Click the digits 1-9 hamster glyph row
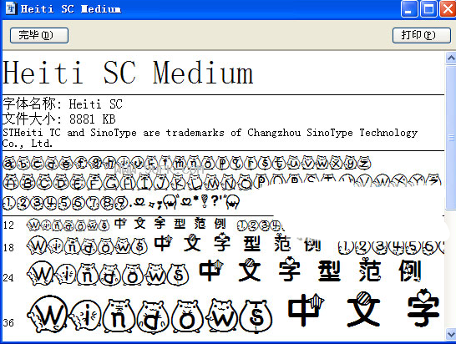The height and width of the screenshot is (344, 456). 66,203
